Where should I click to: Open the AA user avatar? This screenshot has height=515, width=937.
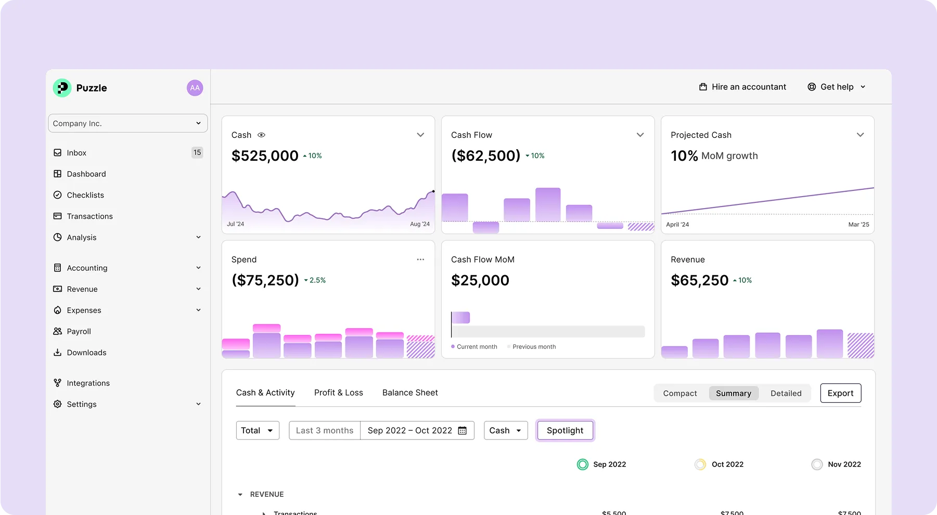pos(195,88)
